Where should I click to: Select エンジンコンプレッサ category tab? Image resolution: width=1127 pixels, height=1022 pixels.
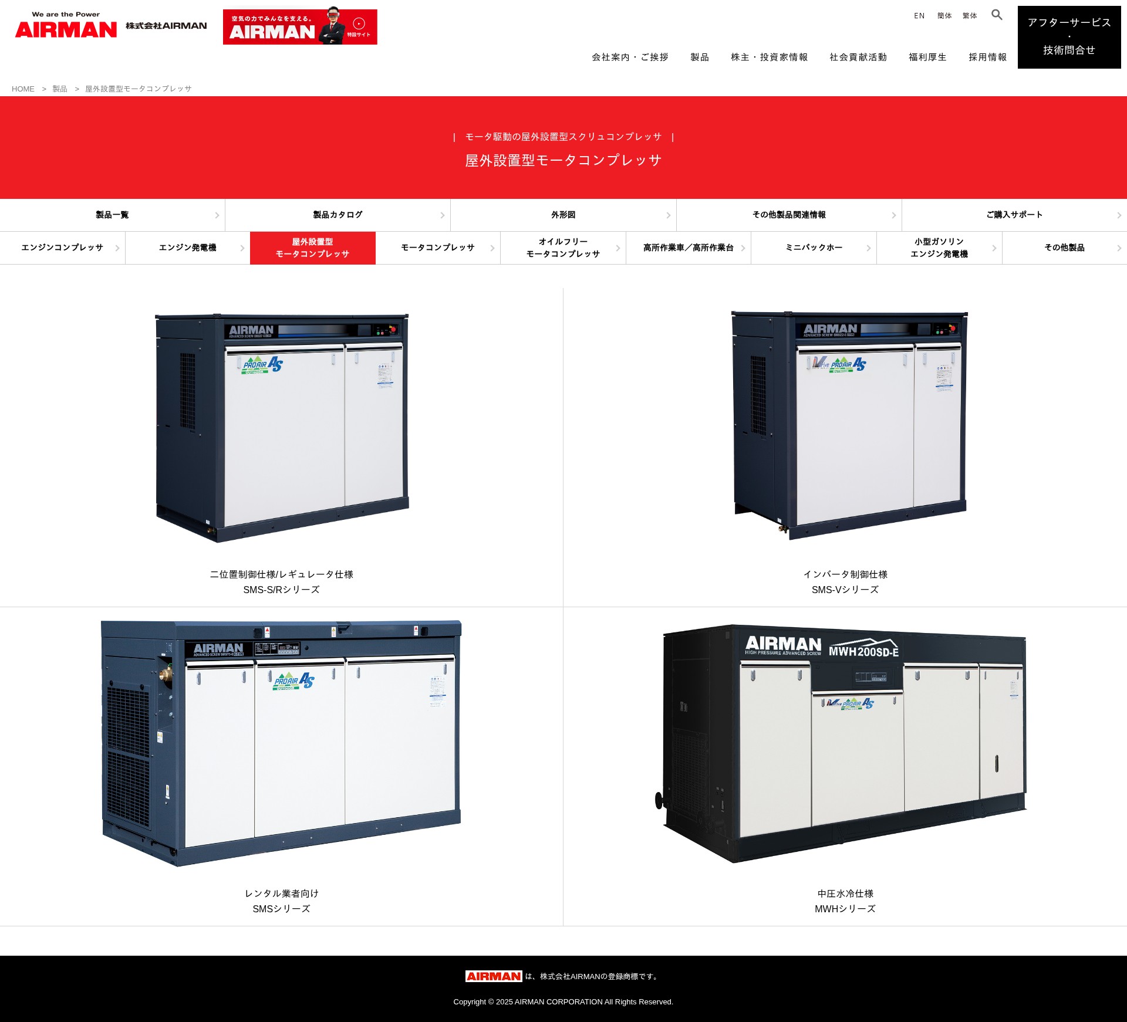click(62, 248)
